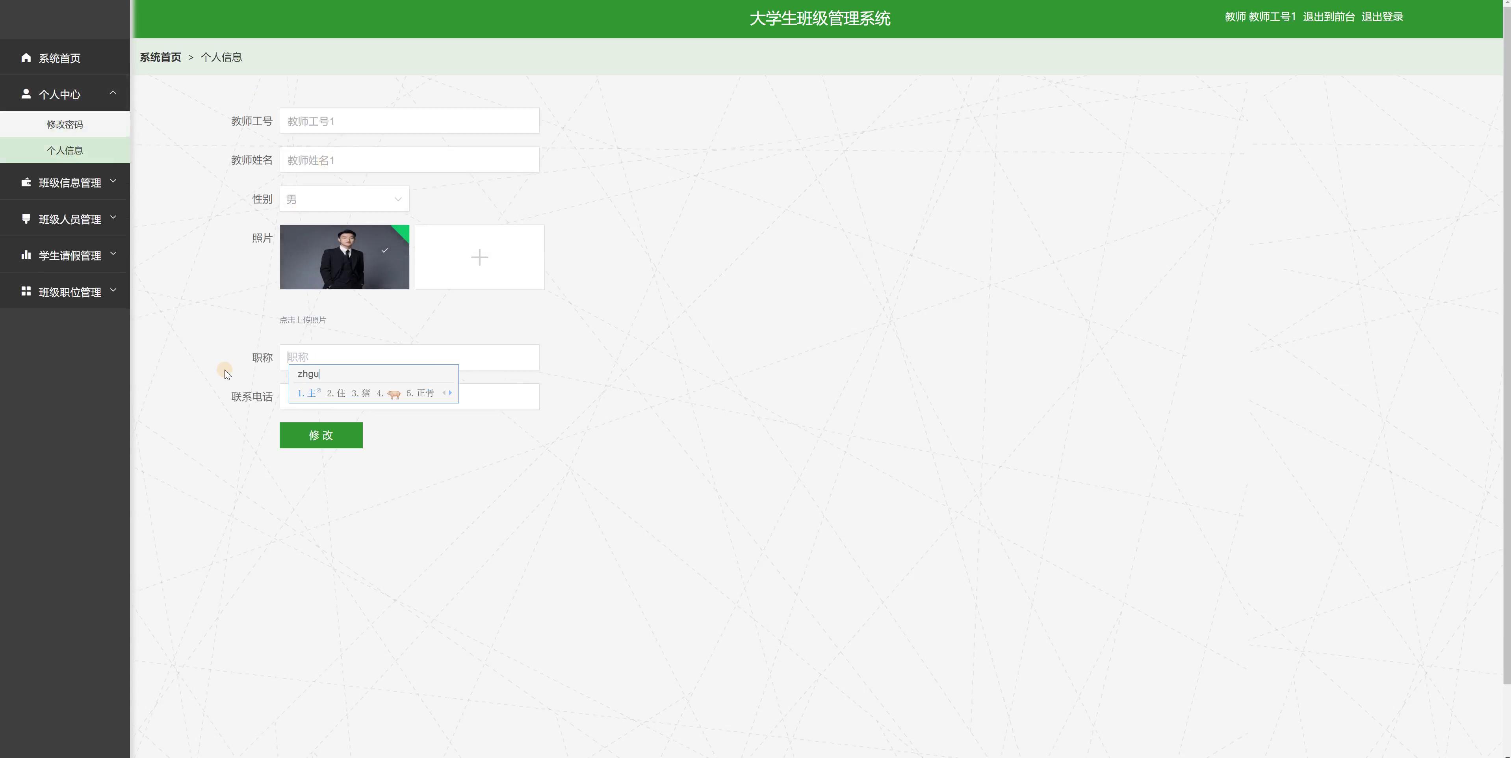Open the 性别 dropdown showing 男
The image size is (1511, 758).
point(344,199)
